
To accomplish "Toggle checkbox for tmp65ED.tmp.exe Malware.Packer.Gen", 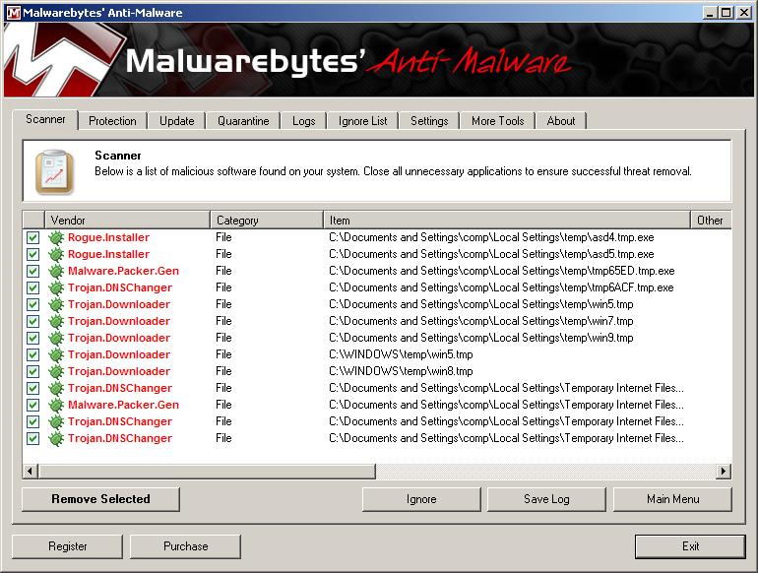I will tap(32, 271).
